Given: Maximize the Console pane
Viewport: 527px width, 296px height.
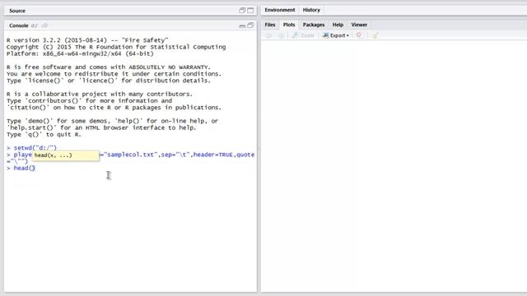Looking at the screenshot, I should point(250,25).
